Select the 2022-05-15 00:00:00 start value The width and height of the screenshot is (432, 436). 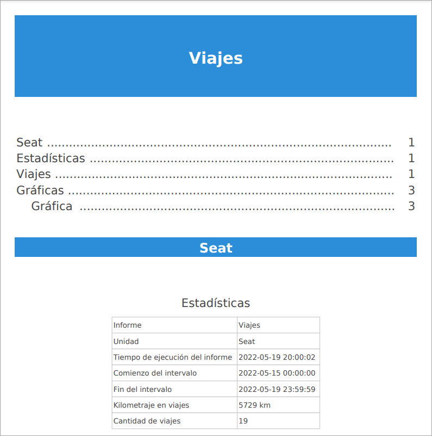(277, 373)
